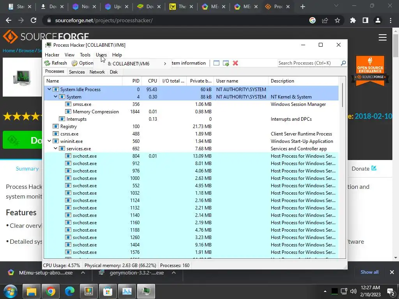Click the Search Processes input field
Image resolution: width=399 pixels, height=299 pixels.
pyautogui.click(x=309, y=63)
